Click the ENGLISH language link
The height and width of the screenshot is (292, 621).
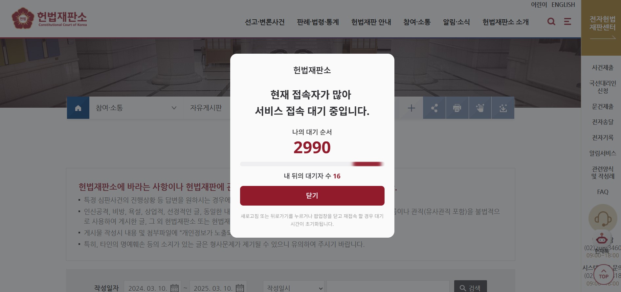point(563,5)
